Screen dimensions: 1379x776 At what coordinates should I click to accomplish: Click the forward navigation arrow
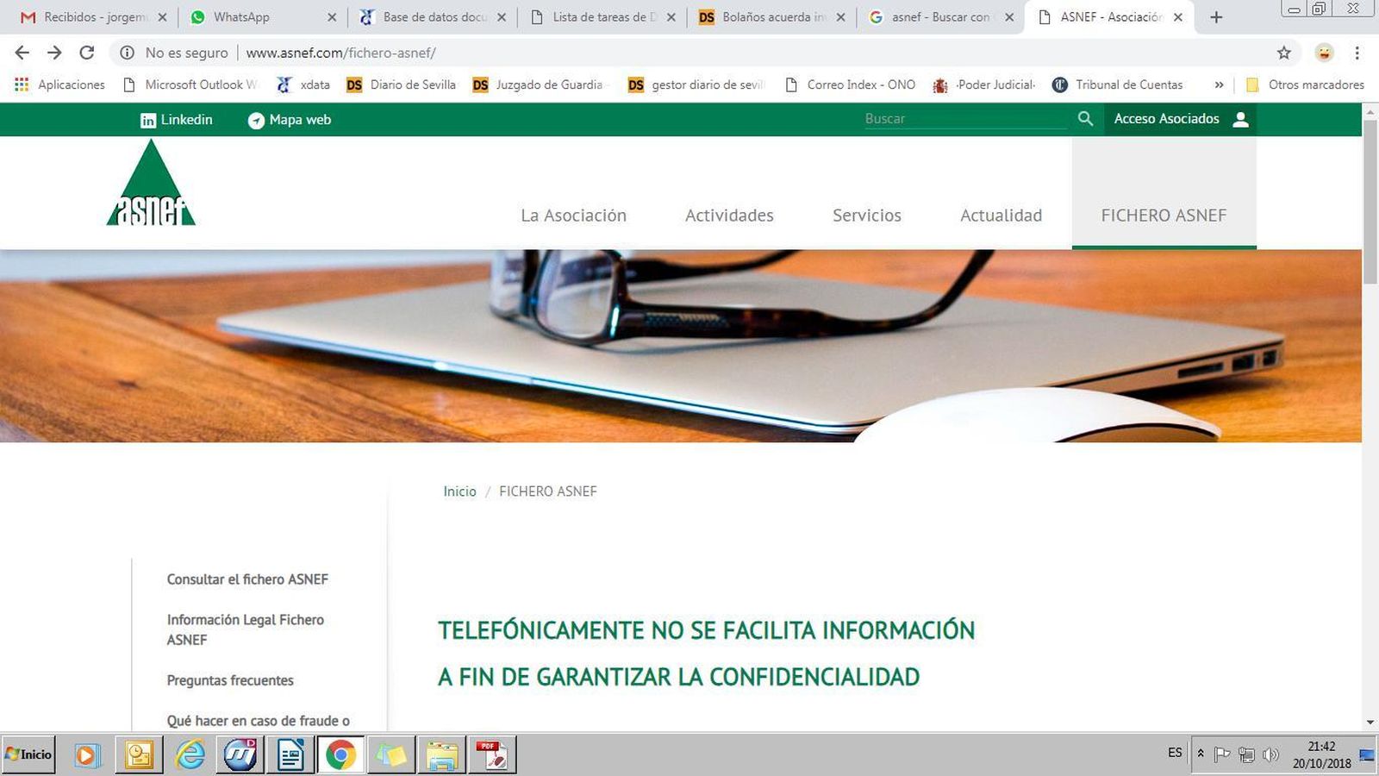(54, 53)
